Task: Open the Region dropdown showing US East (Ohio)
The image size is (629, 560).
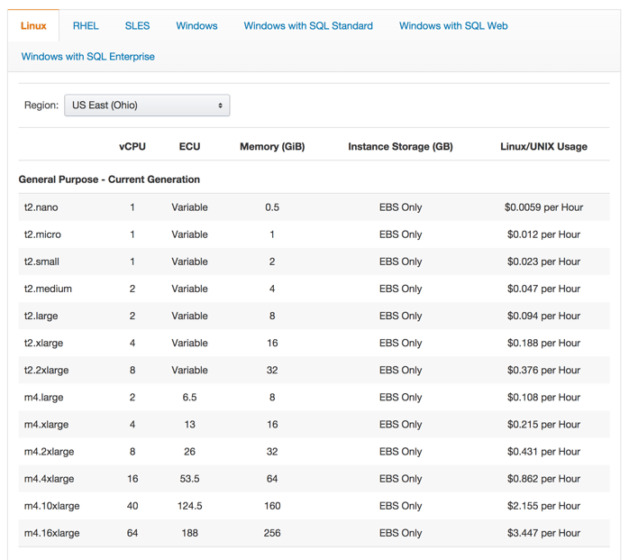Action: coord(147,106)
